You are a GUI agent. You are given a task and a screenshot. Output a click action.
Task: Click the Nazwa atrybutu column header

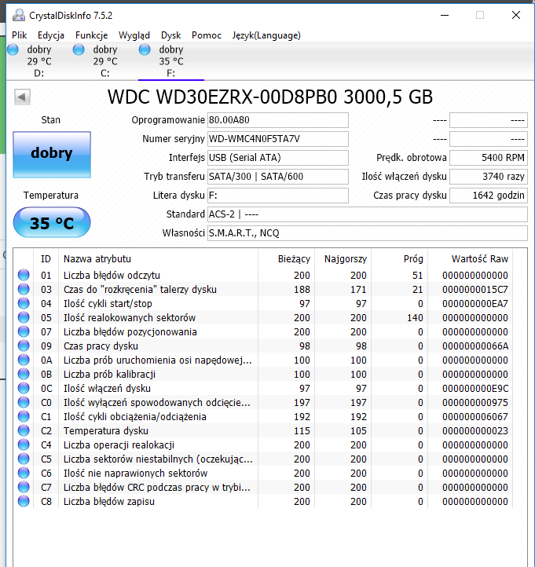point(158,259)
